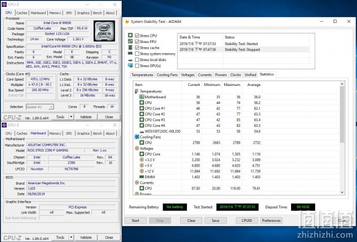Click the Motherboard sensor icon

coord(142,97)
